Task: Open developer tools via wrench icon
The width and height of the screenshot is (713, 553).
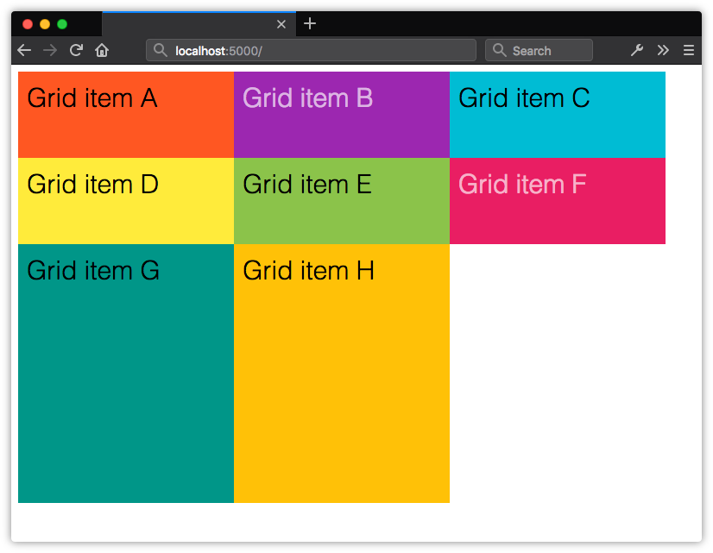Action: 637,50
